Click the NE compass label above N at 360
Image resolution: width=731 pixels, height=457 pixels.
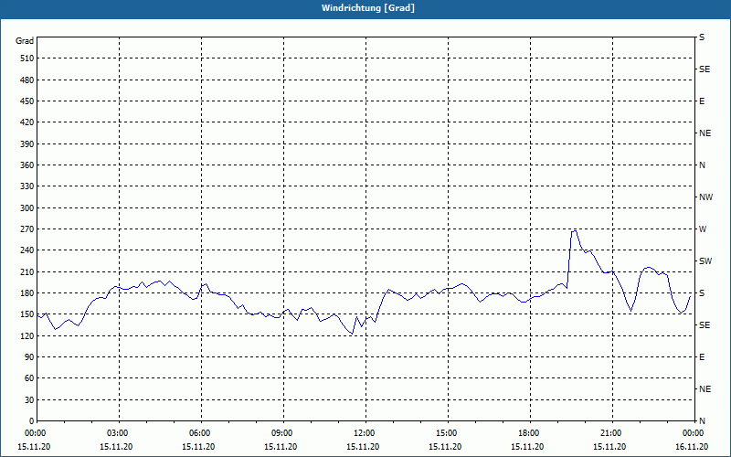(705, 133)
